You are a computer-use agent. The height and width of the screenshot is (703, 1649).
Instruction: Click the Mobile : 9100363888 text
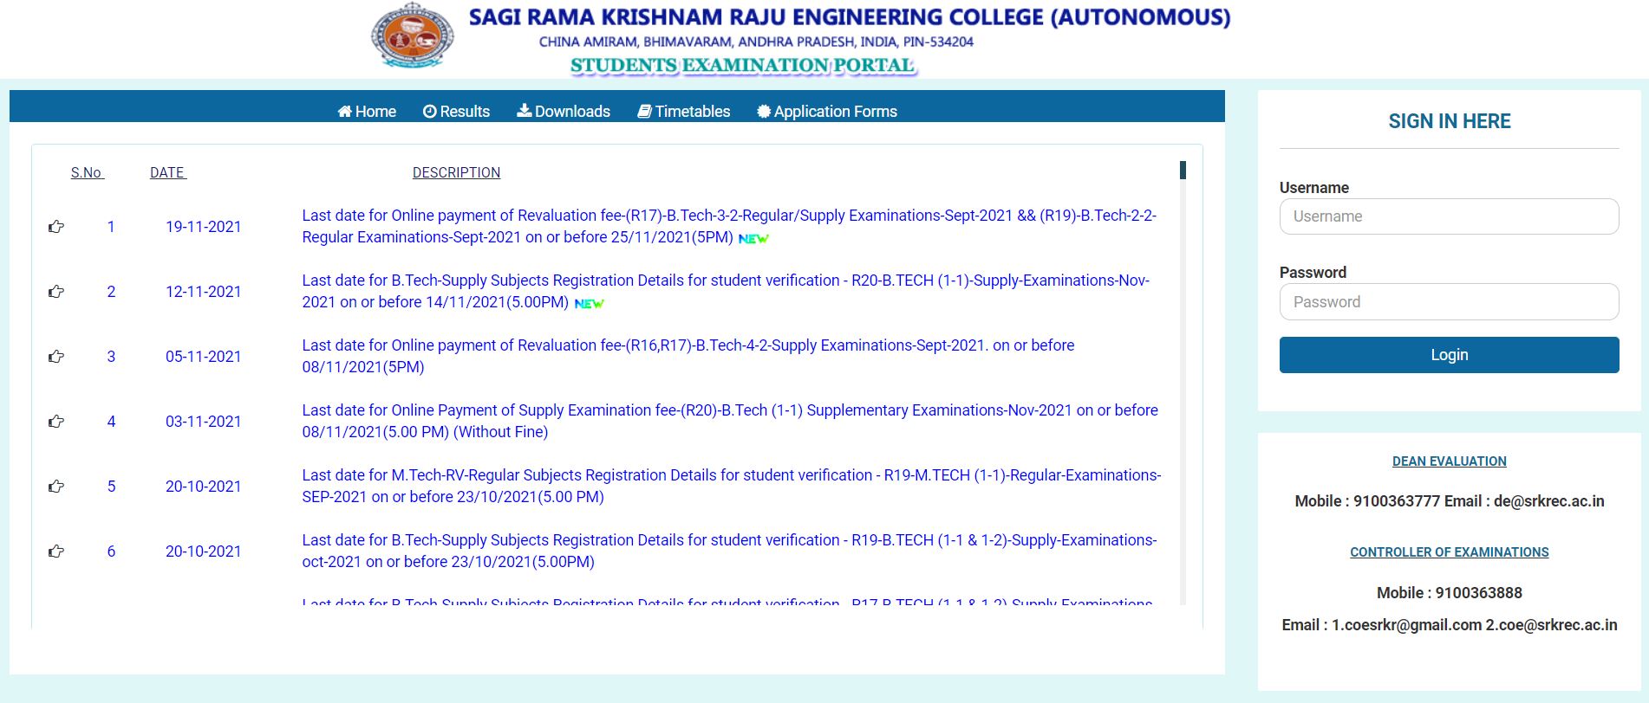(1449, 593)
